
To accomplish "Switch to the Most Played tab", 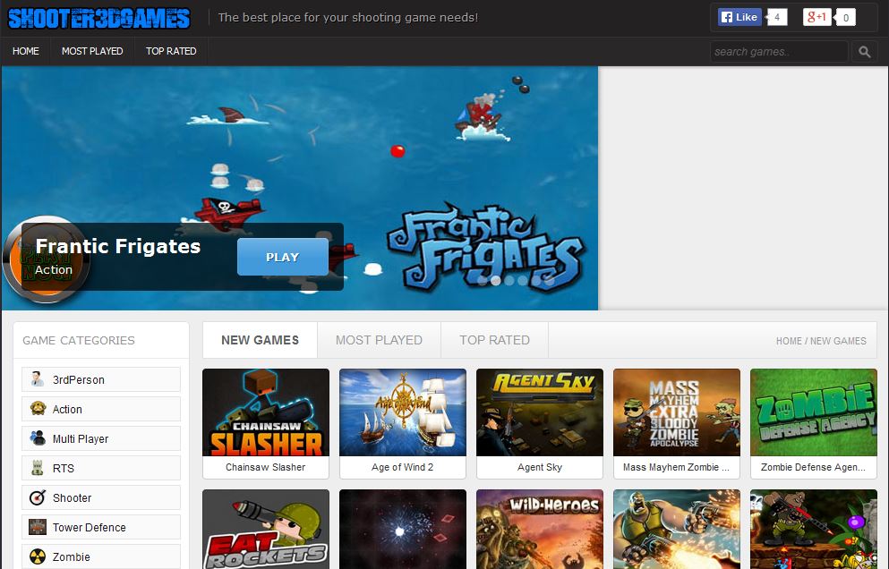I will pos(379,340).
